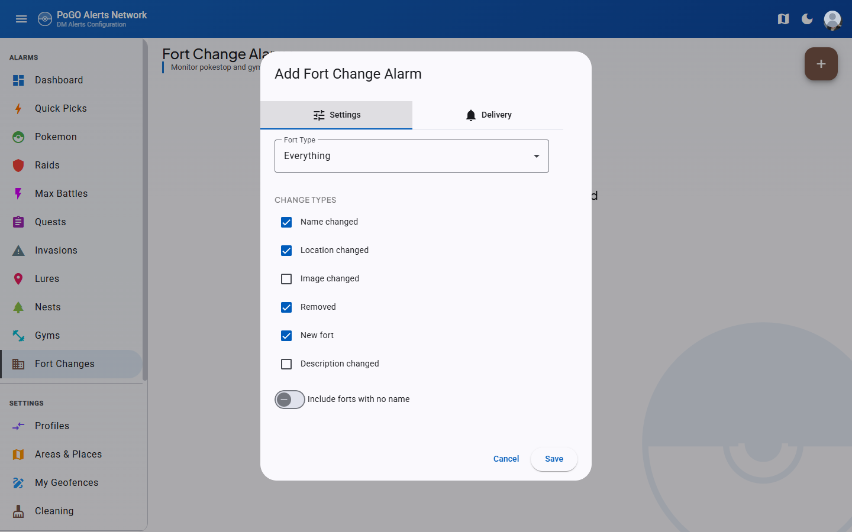Screen dimensions: 852x532
Task: Check the Image changed checkbox
Action: [286, 279]
